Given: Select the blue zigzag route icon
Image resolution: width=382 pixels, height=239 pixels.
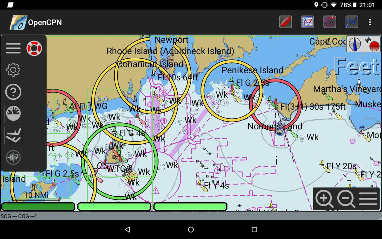Looking at the screenshot, I should 352,22.
